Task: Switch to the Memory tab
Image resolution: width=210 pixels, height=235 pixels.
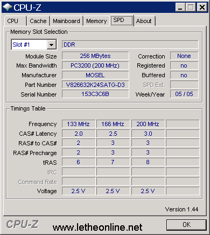Action: pos(96,21)
